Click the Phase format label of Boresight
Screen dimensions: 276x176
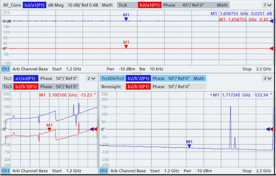[x=158, y=87]
